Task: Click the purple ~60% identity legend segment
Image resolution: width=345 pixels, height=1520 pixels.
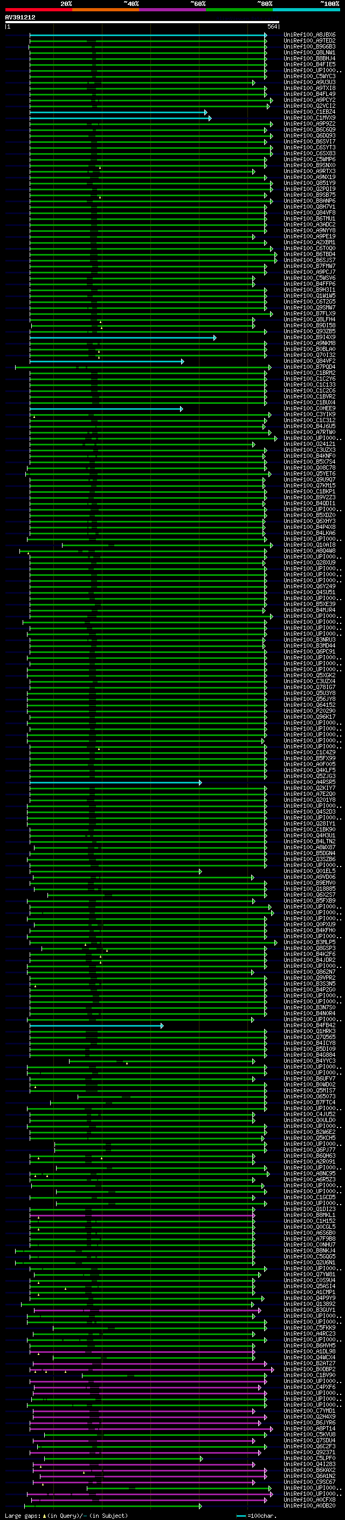Action: pyautogui.click(x=173, y=10)
